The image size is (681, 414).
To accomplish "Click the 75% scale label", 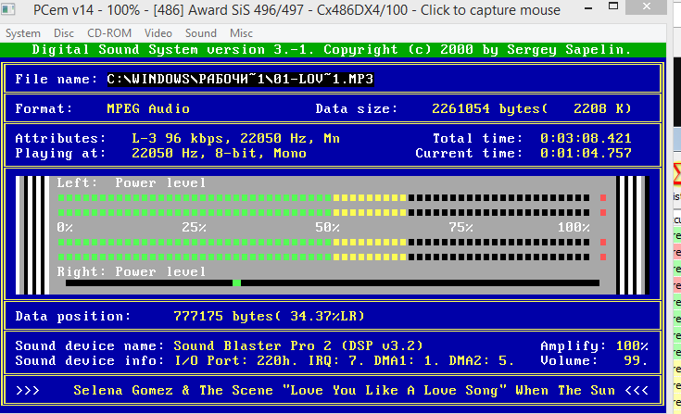I will point(460,228).
